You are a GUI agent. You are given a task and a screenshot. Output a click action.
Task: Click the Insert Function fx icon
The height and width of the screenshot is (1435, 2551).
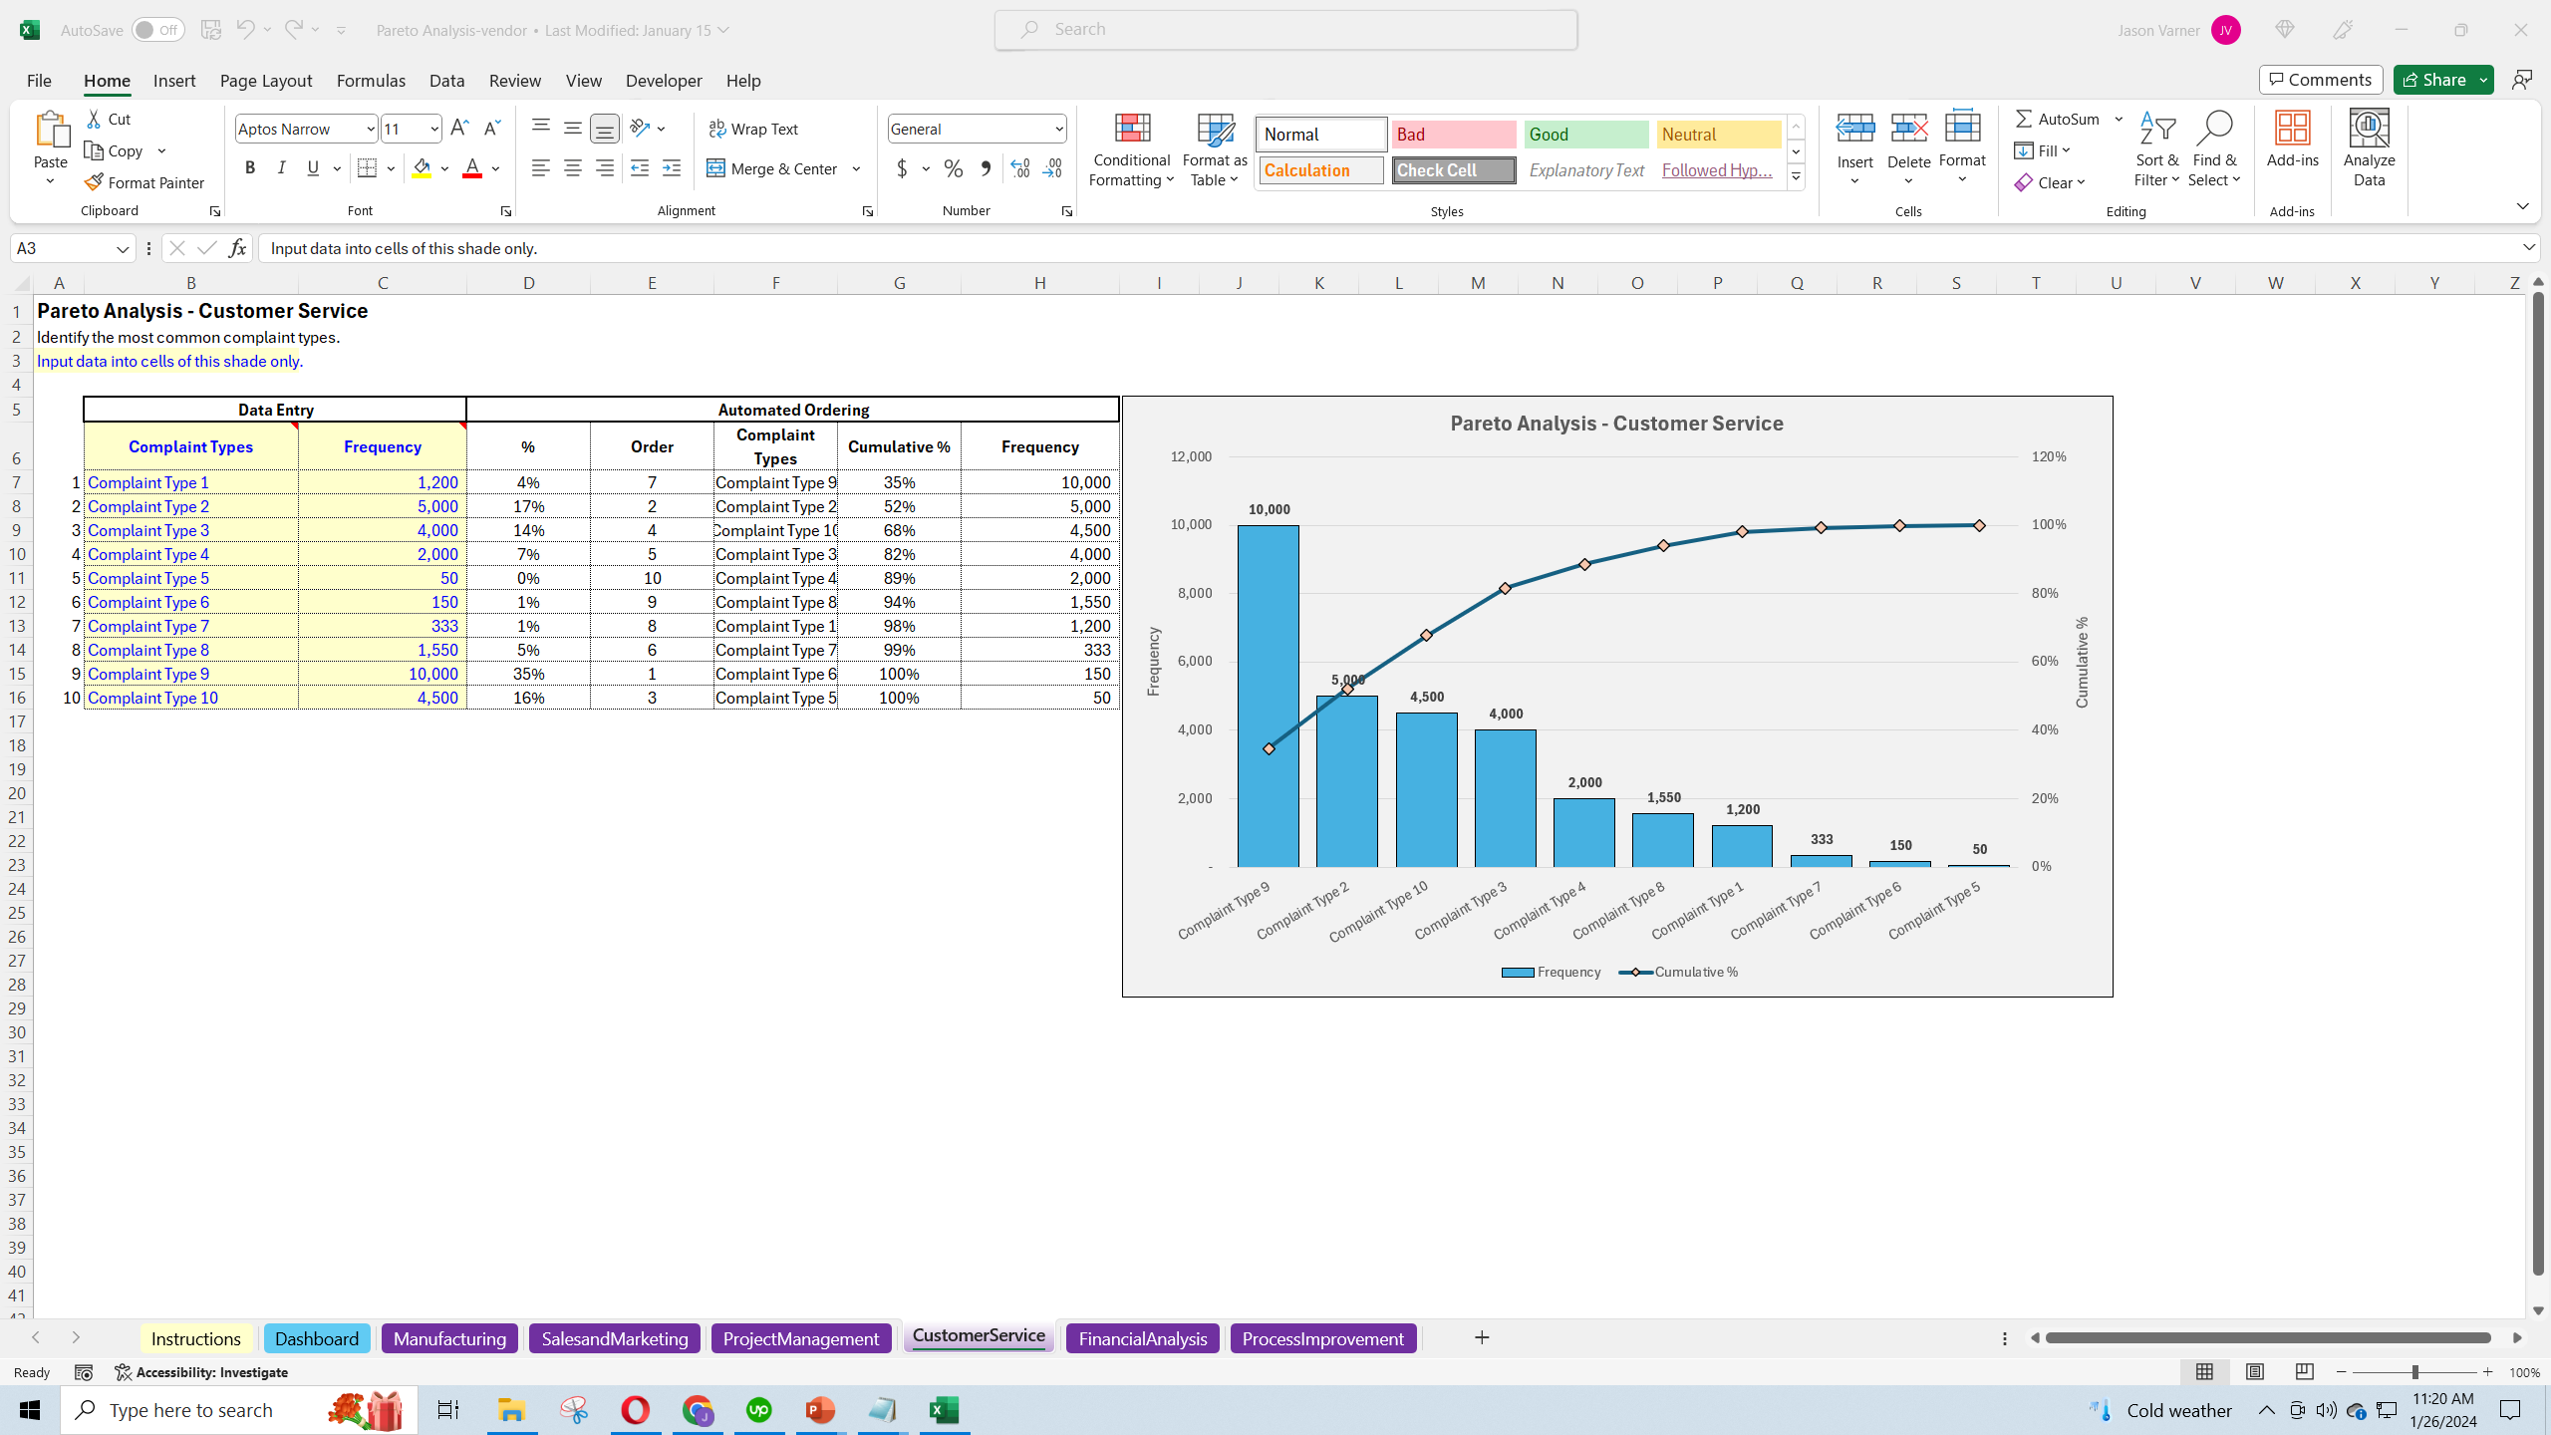click(x=237, y=248)
